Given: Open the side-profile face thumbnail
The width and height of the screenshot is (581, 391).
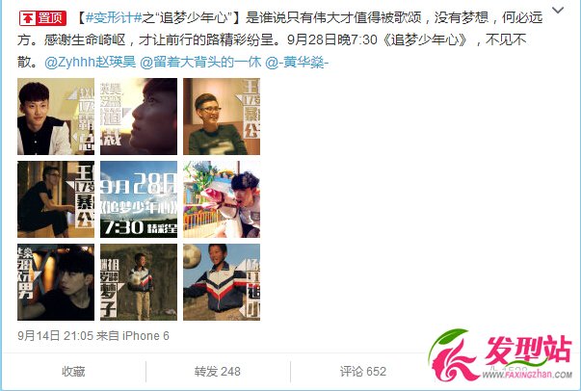Looking at the screenshot, I should 139,117.
